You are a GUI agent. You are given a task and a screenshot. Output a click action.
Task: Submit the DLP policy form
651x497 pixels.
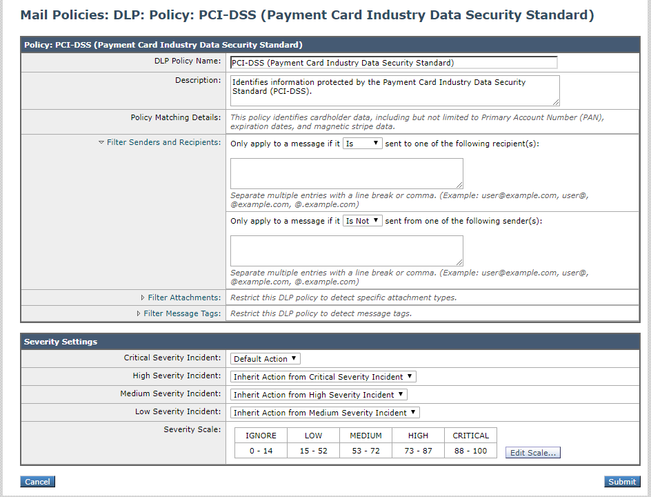click(622, 482)
